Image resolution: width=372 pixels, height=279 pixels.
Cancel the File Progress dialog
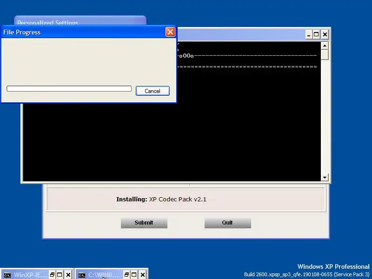coord(153,91)
